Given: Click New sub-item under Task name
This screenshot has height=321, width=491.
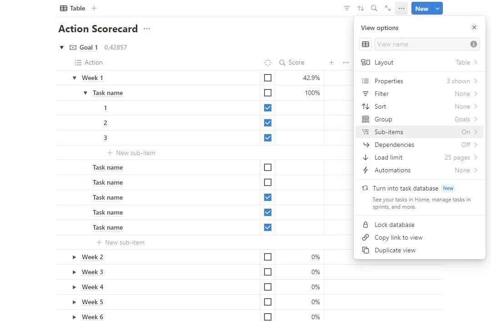Looking at the screenshot, I should pos(131,153).
